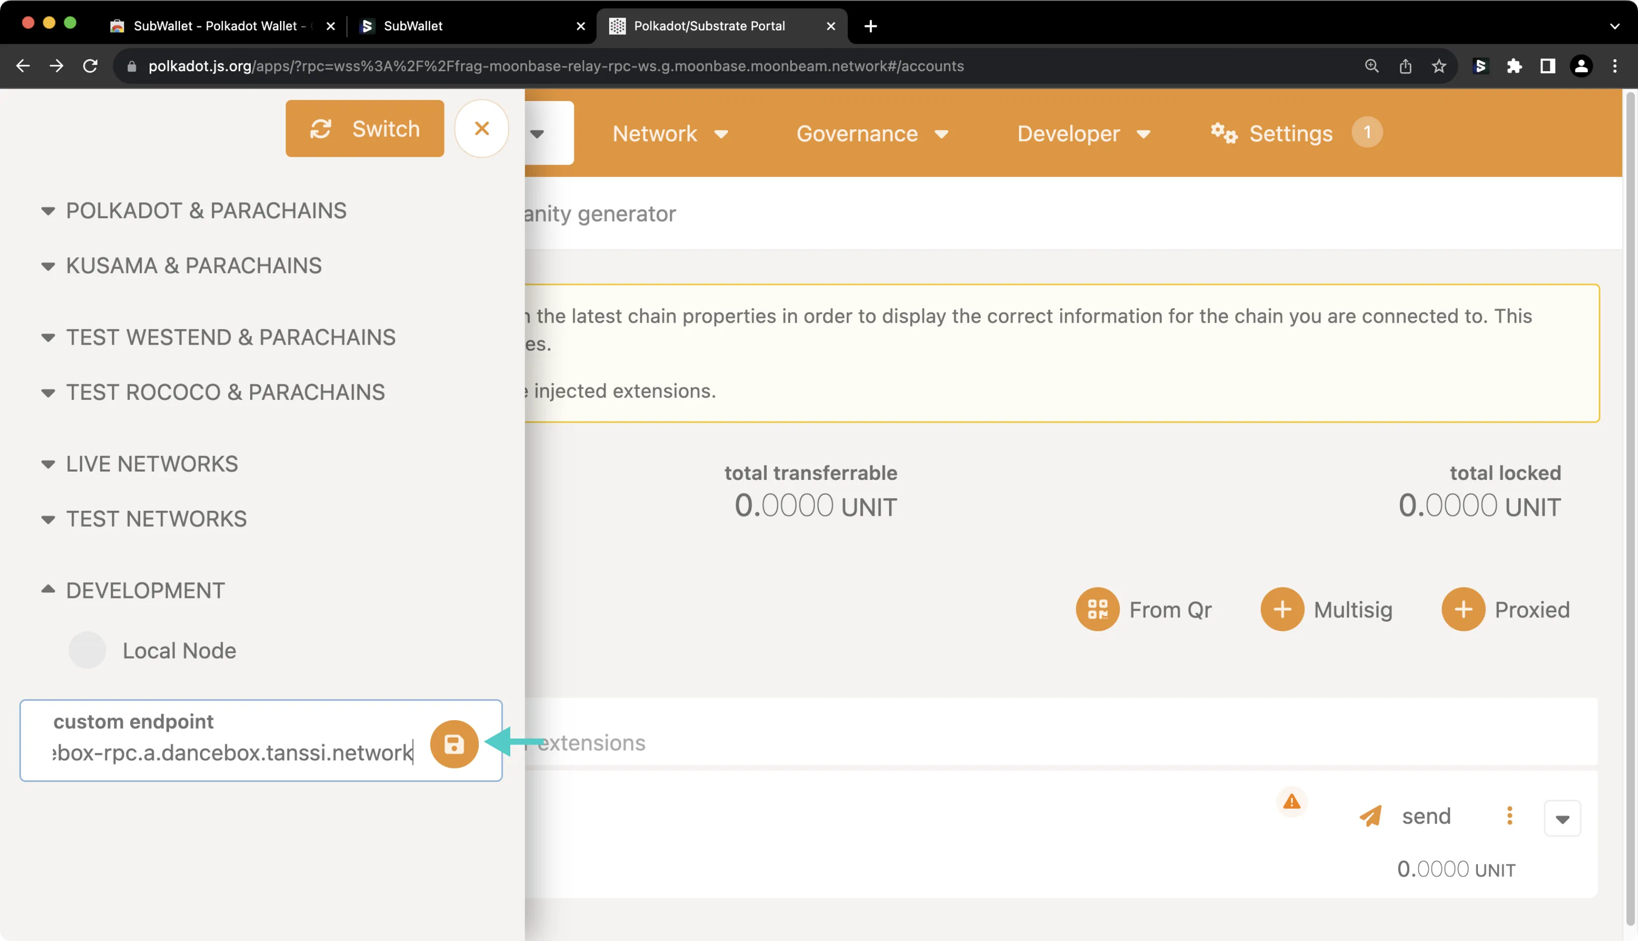Expand KUSAMA & PARACHAINS section

pos(181,266)
